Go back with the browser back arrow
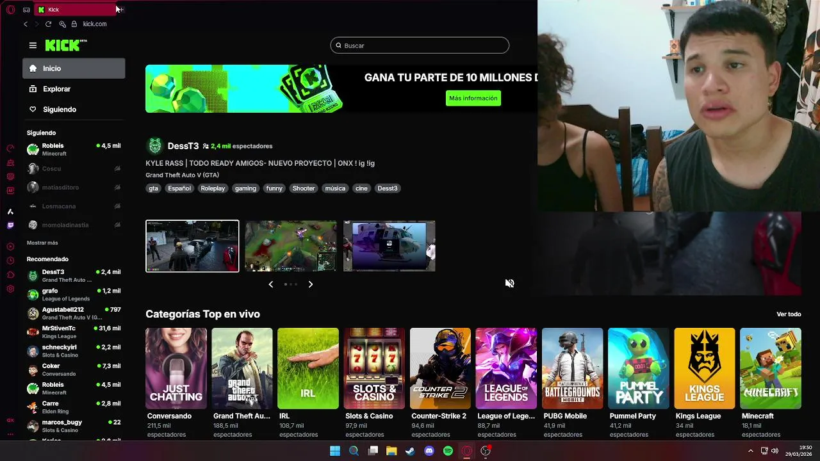This screenshot has width=820, height=461. [26, 24]
